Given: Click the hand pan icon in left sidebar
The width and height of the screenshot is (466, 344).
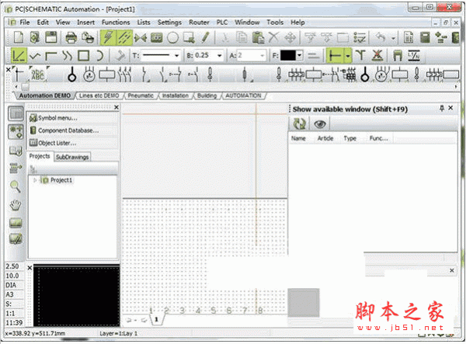Looking at the screenshot, I should (x=16, y=205).
